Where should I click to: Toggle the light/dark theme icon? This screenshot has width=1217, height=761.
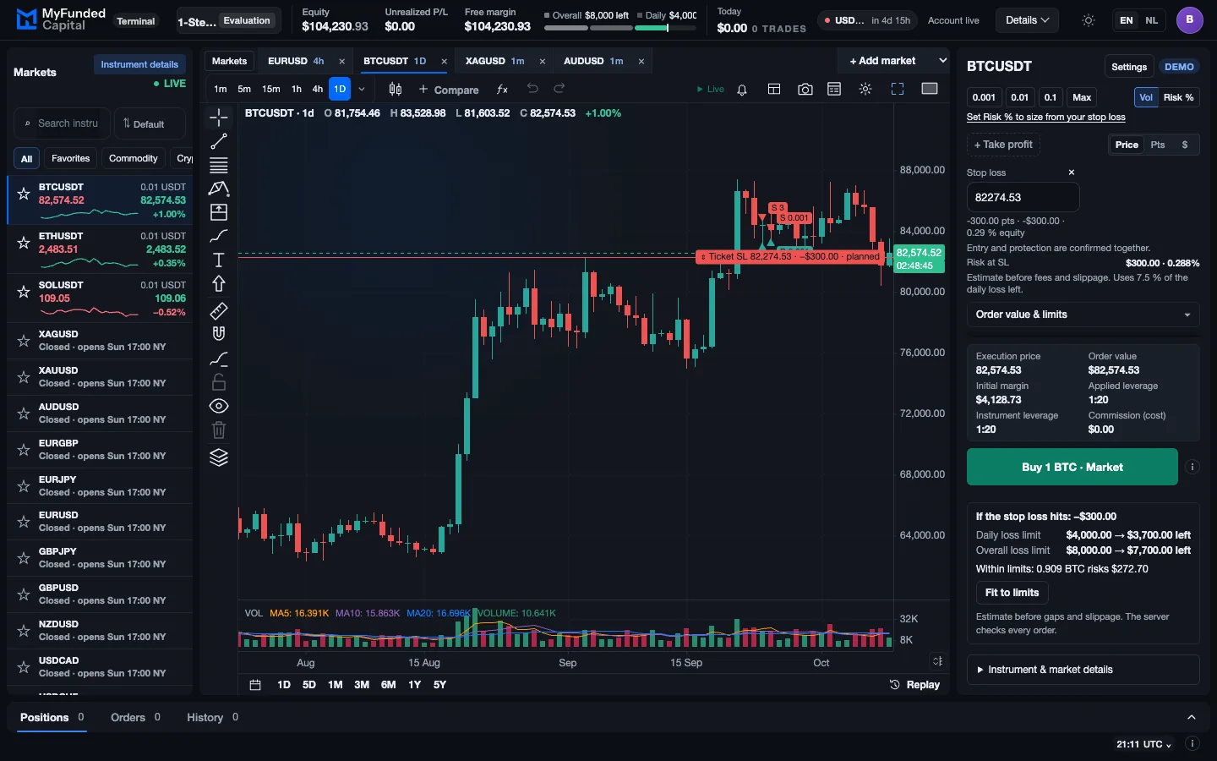(x=1089, y=20)
